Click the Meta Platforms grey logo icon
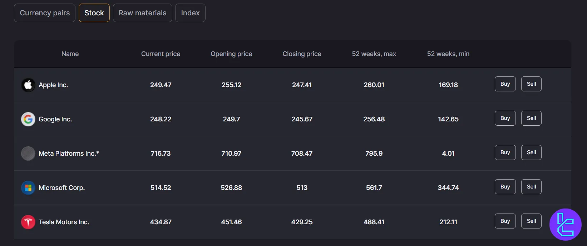This screenshot has width=587, height=246. coord(28,154)
